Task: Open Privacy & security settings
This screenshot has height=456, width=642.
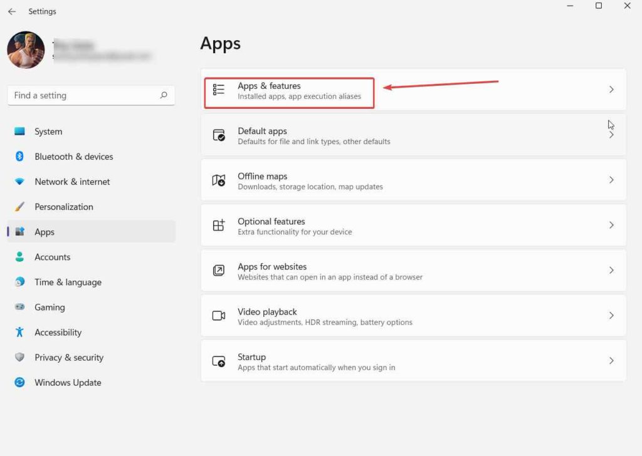Action: point(69,357)
